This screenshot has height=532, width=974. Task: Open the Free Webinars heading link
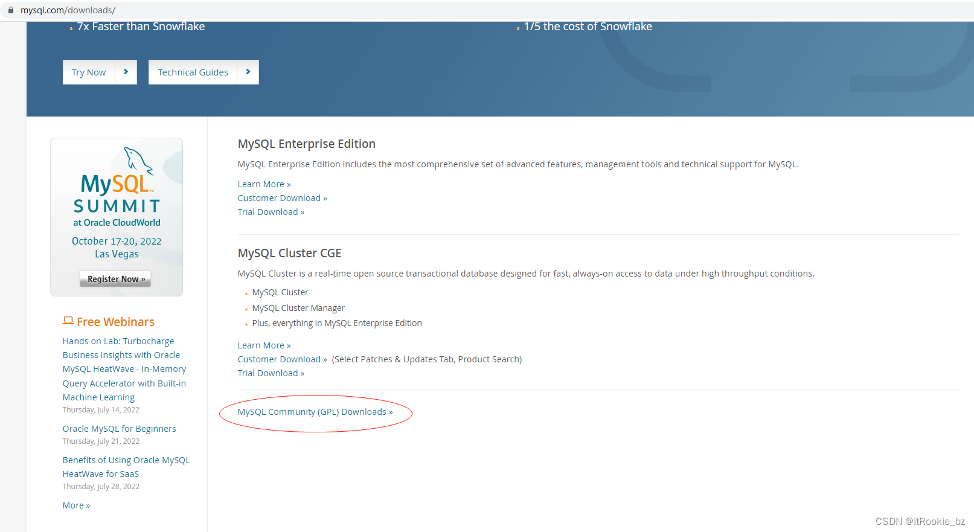point(115,322)
